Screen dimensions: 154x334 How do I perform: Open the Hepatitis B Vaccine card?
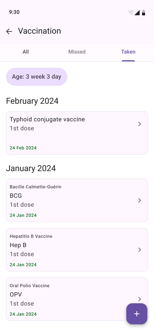77,250
